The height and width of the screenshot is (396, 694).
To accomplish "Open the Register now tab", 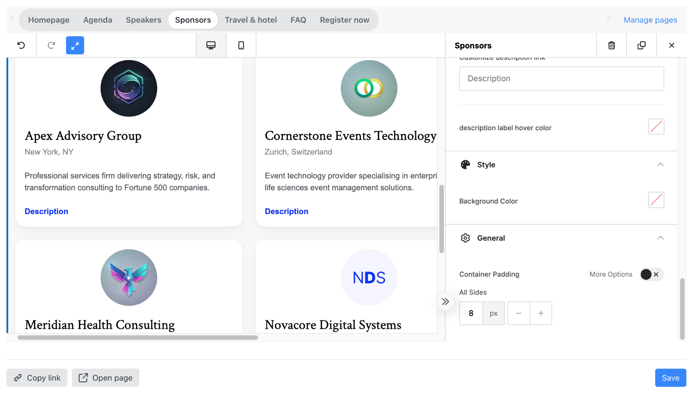I will pyautogui.click(x=345, y=20).
